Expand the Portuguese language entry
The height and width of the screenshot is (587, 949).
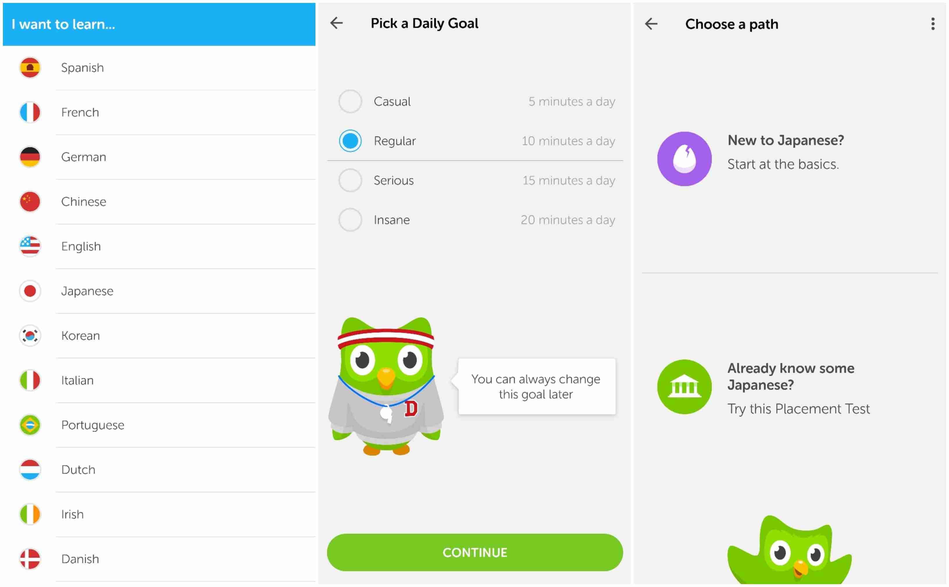tap(156, 424)
